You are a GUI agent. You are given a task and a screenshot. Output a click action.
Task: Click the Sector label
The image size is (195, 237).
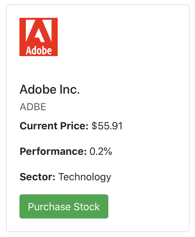point(38,177)
